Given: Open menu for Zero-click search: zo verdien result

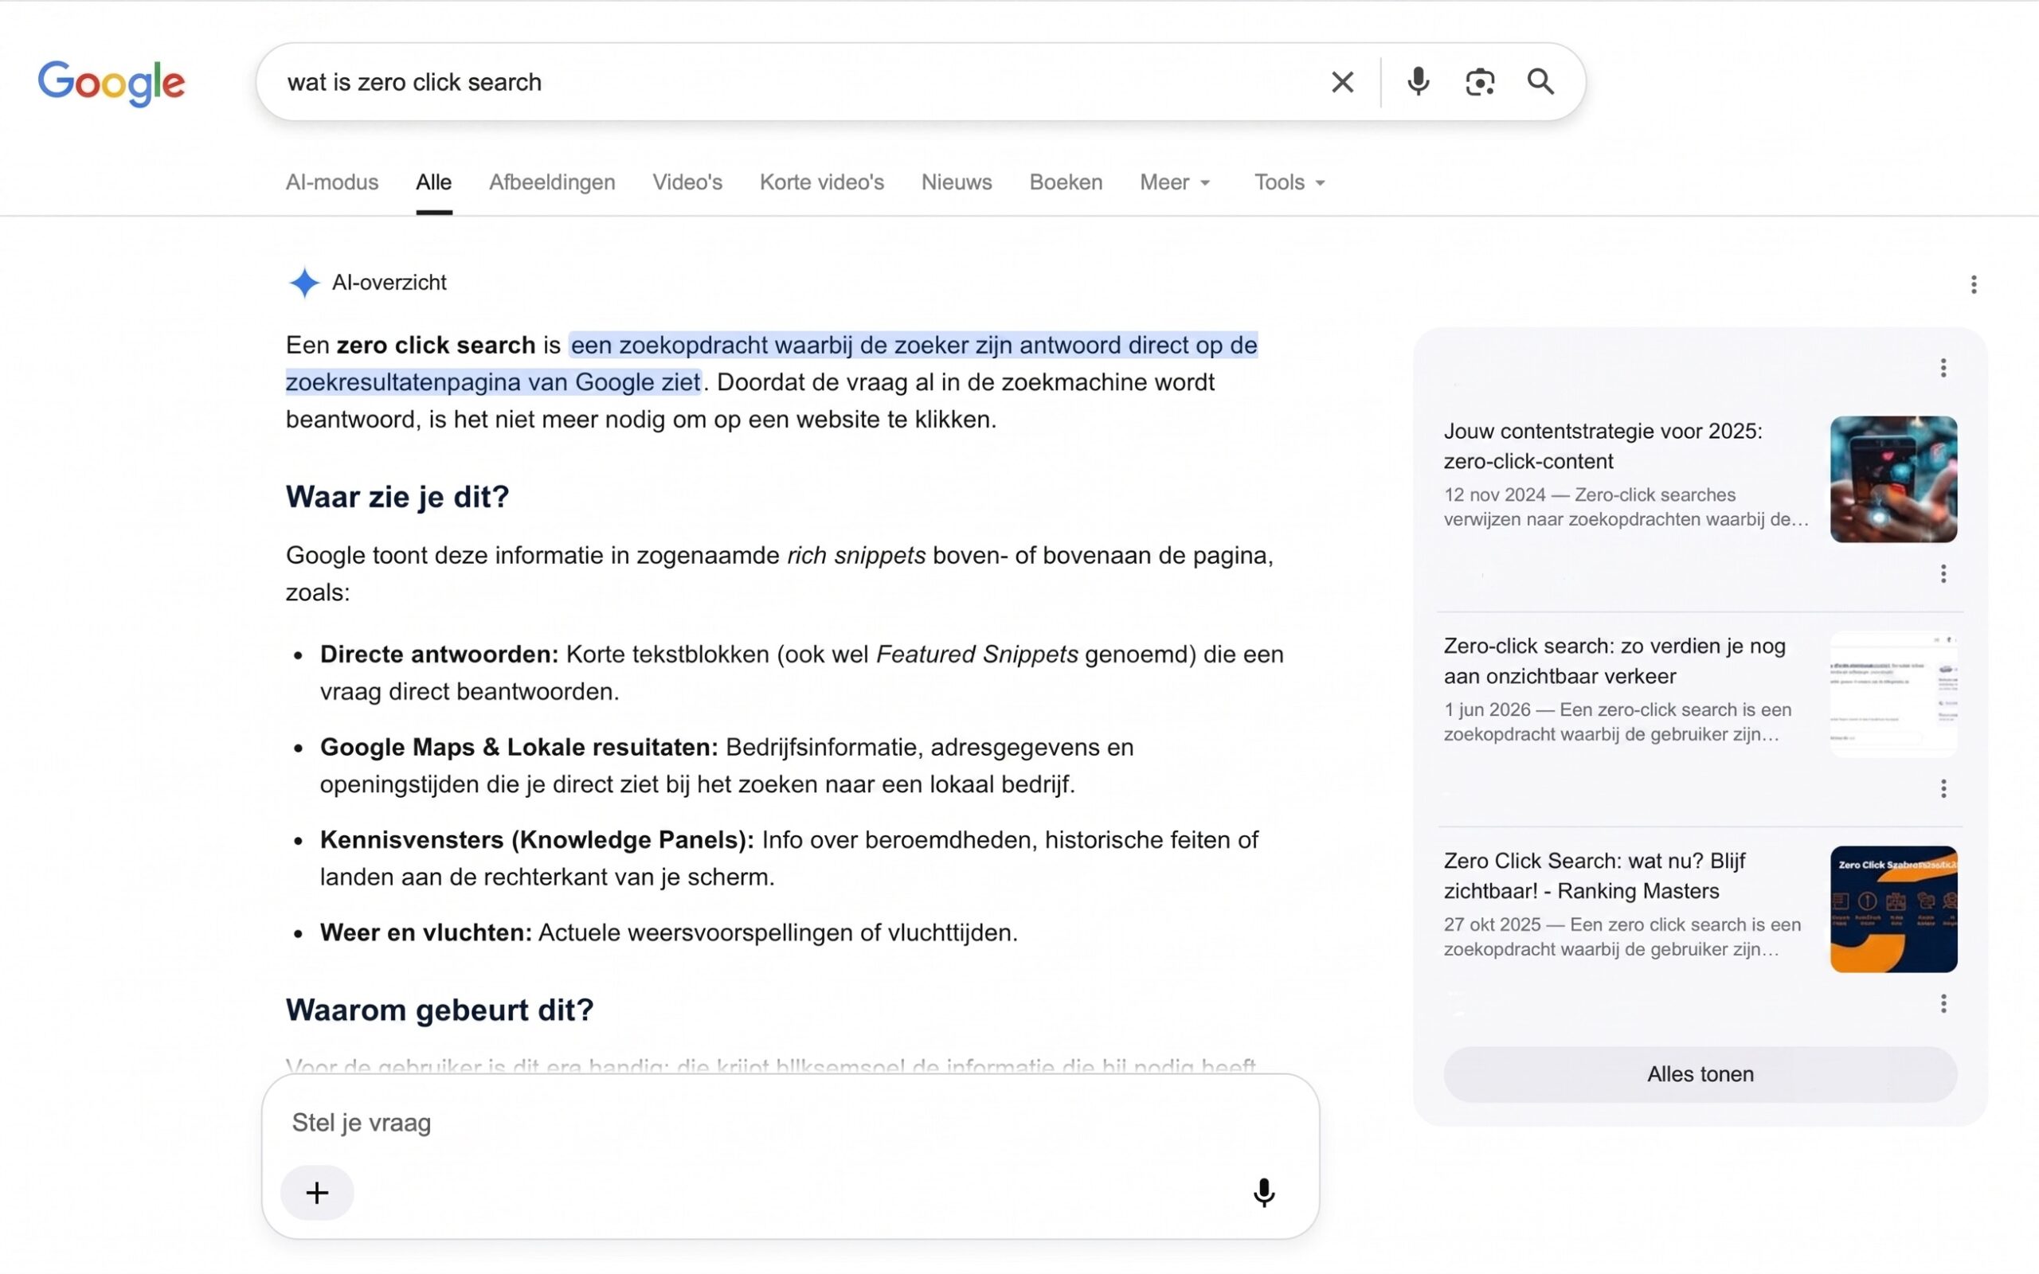Looking at the screenshot, I should pos(1943,788).
